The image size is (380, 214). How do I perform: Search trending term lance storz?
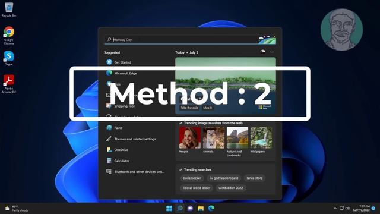pos(255,178)
